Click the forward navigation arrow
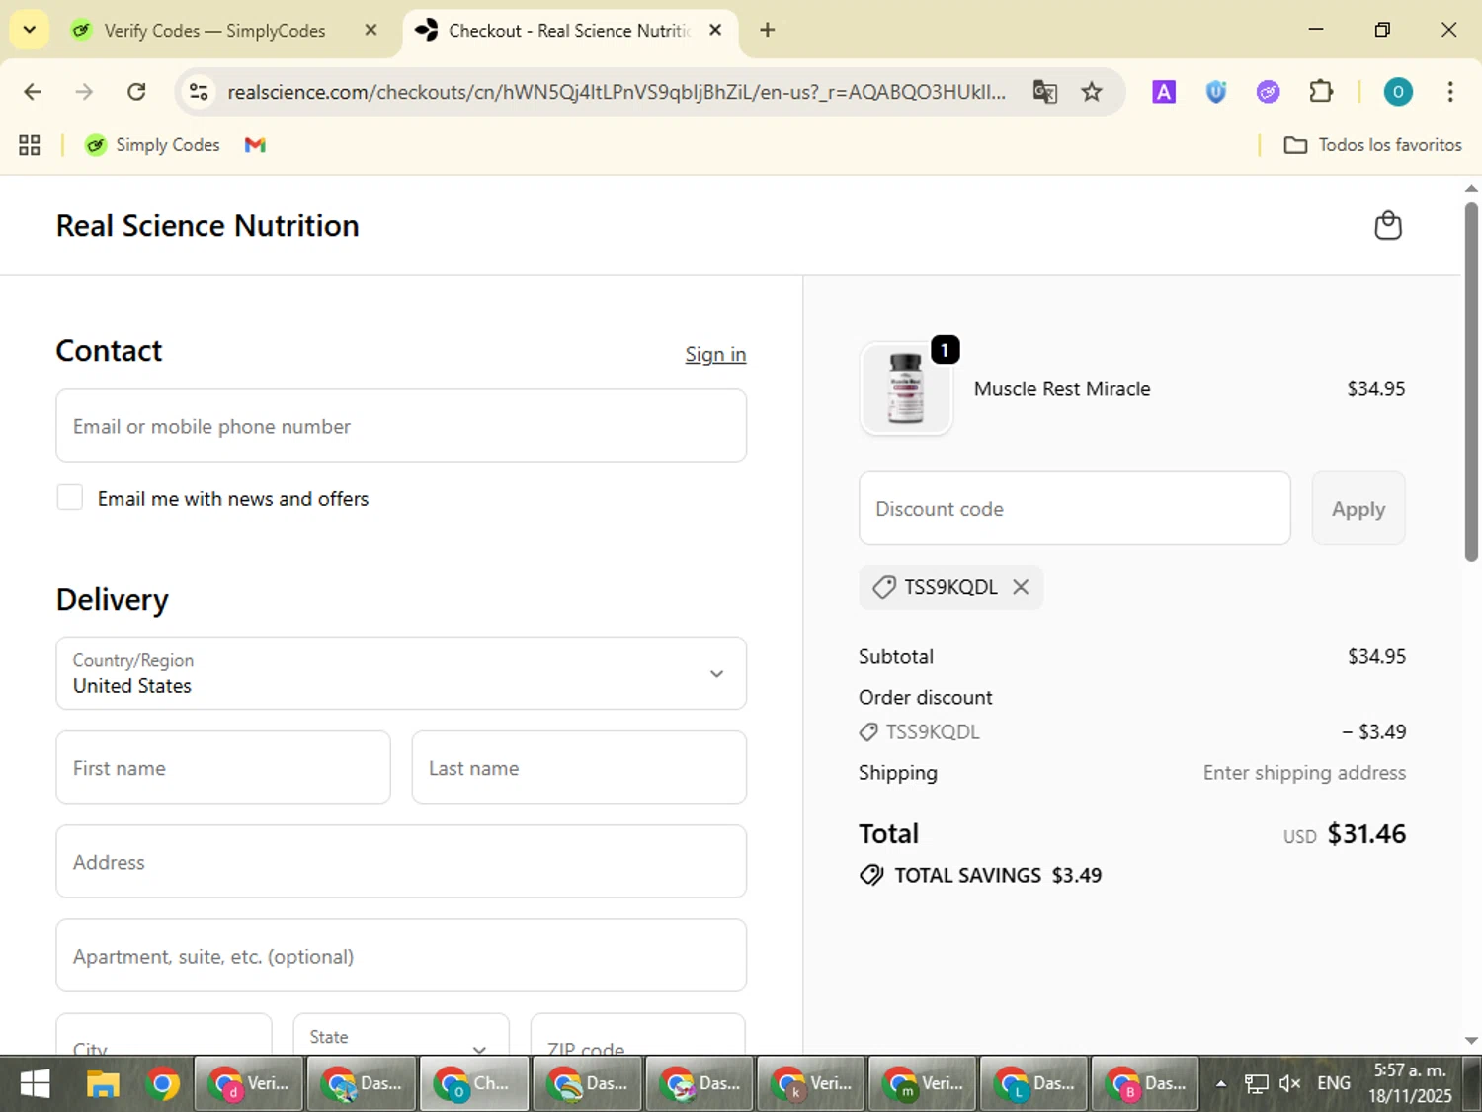This screenshot has width=1482, height=1112. (84, 92)
